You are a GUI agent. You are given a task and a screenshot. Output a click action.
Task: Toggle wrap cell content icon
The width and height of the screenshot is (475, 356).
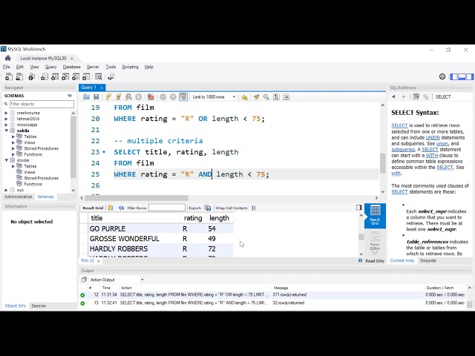coord(254,208)
